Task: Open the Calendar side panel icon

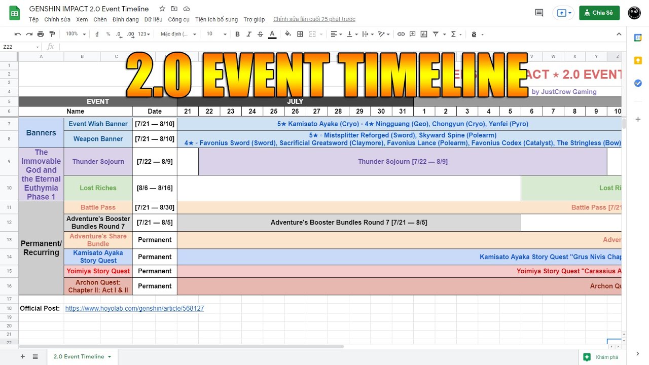Action: pyautogui.click(x=638, y=38)
